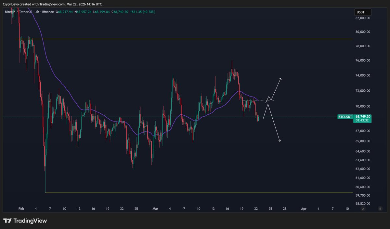This screenshot has height=229, width=390.
Task: Click the 4h interval label
Action: pos(37,12)
